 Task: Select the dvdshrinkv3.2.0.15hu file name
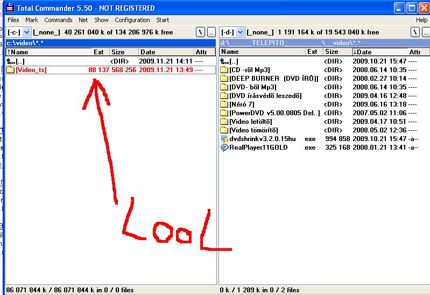click(x=263, y=139)
